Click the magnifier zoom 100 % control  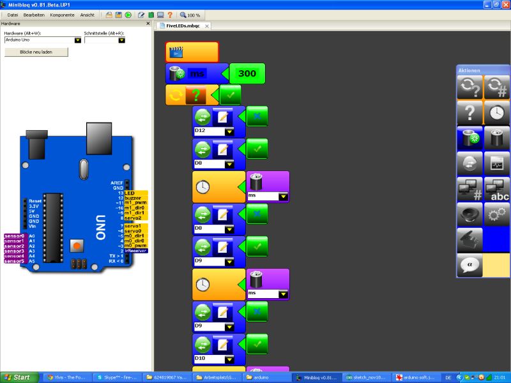(190, 15)
